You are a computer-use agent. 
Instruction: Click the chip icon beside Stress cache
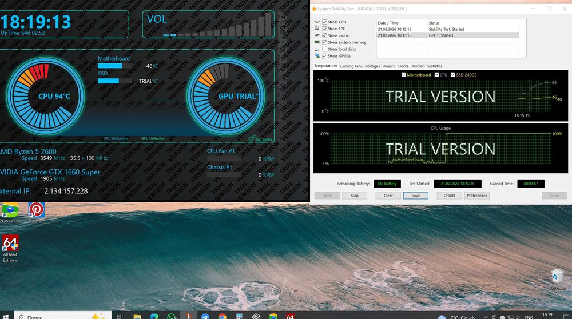317,35
